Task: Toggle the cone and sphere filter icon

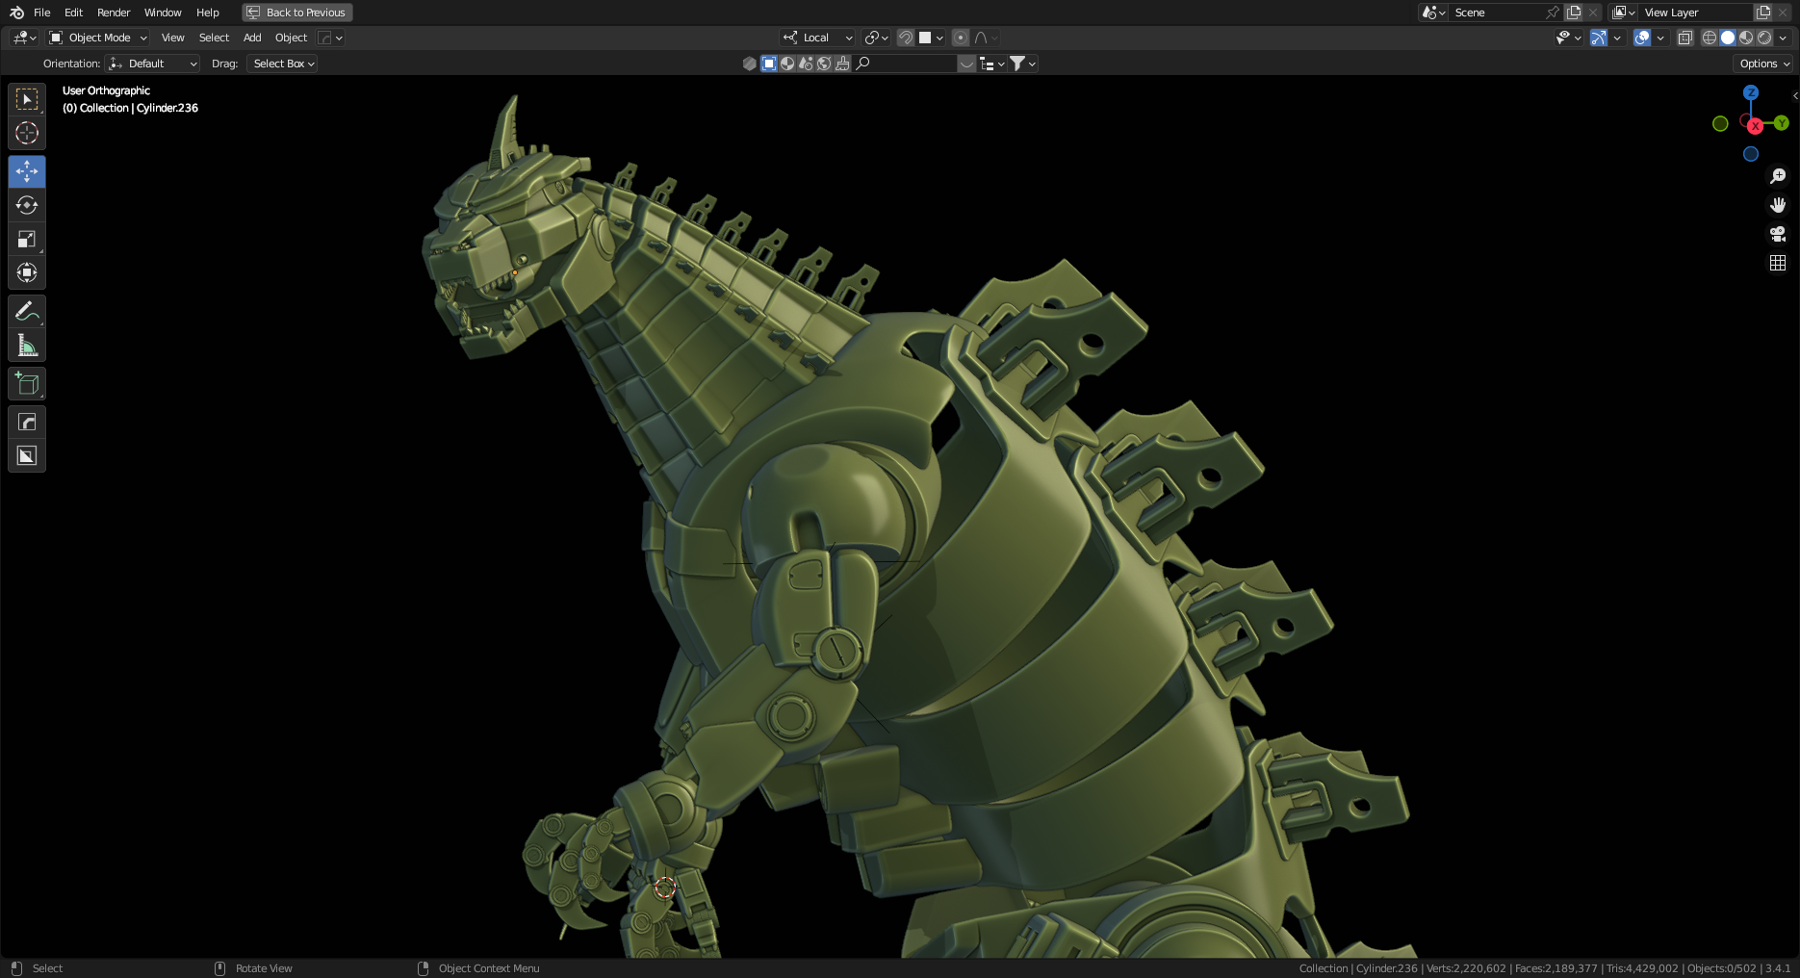Action: click(806, 64)
